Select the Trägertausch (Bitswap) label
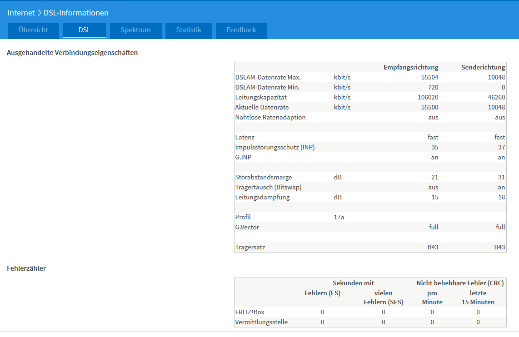The width and height of the screenshot is (519, 337). pos(268,187)
